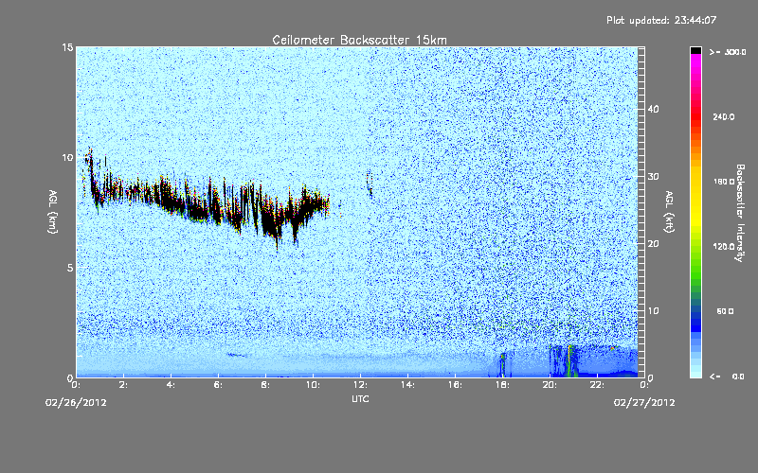This screenshot has height=473, width=758.
Task: Click the 4: hour tick on time axis
Action: 171,385
